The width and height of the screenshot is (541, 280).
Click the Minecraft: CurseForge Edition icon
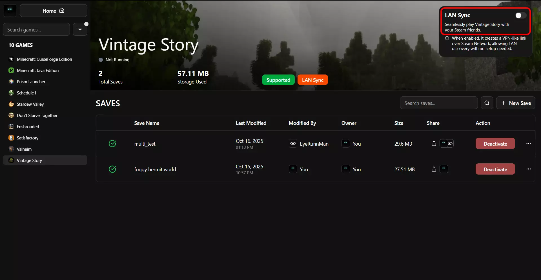[11, 59]
